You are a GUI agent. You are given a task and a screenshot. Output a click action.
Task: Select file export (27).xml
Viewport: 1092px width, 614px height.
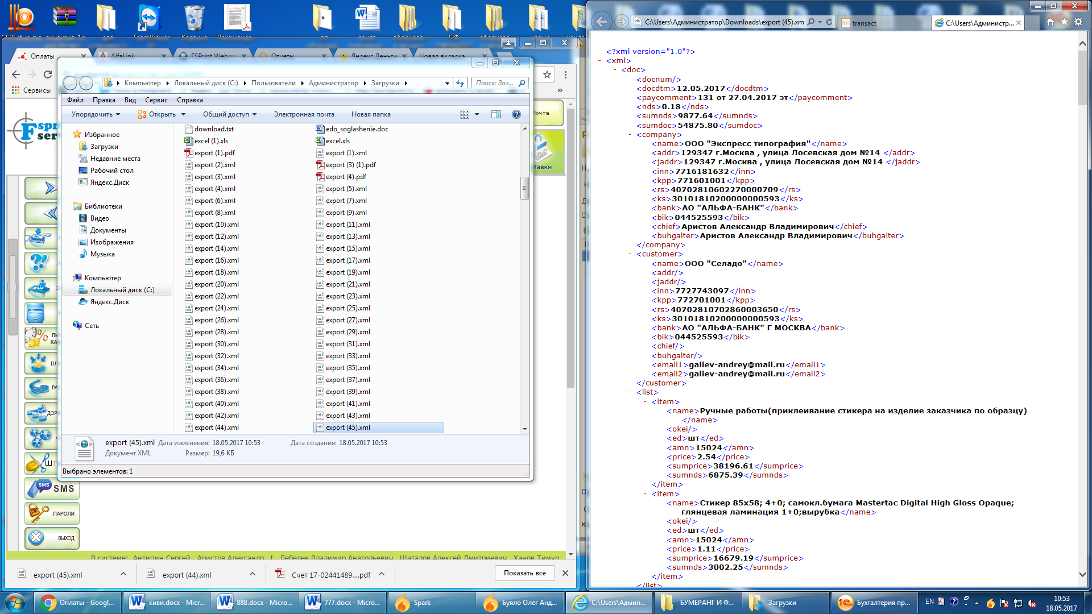click(348, 320)
